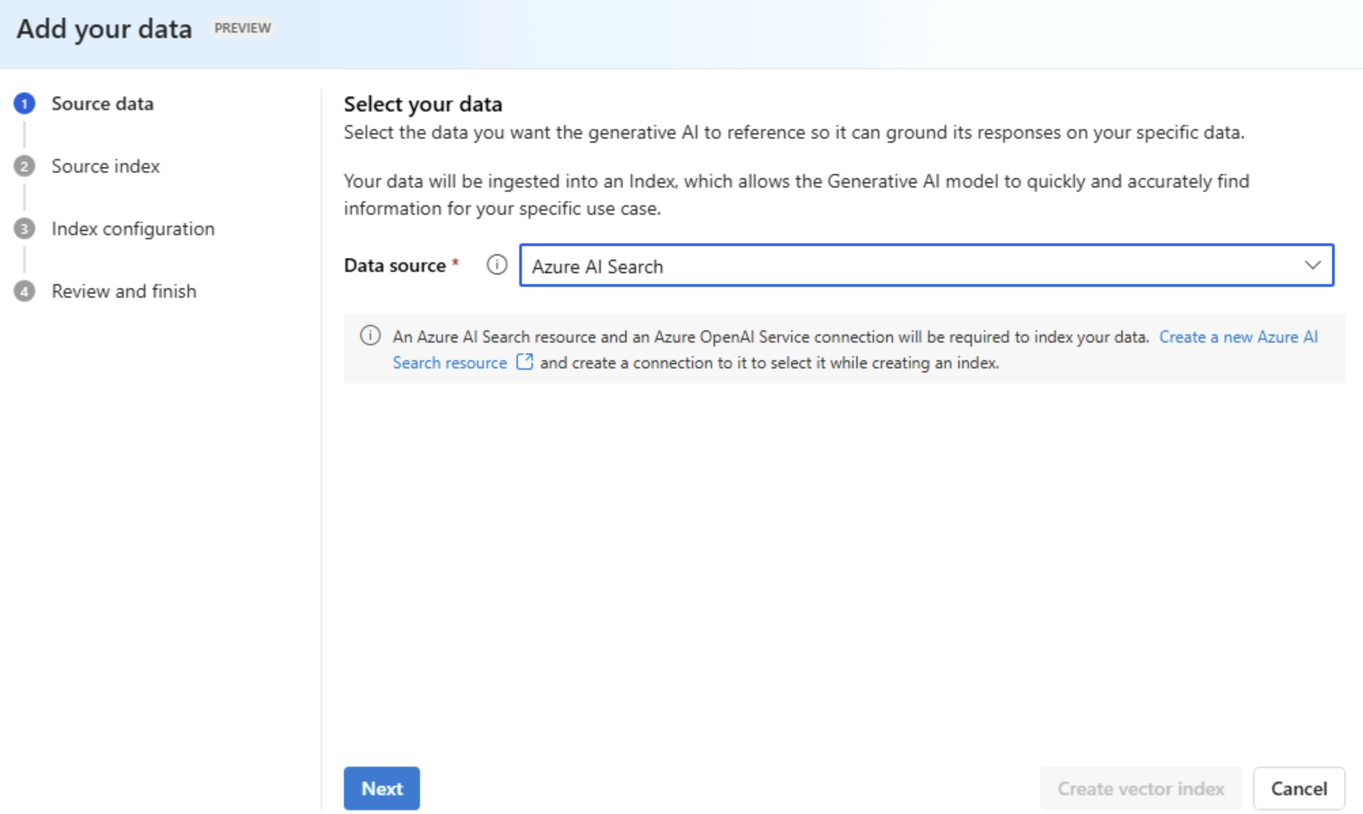Click the Data source info icon
1363x814 pixels.
pyautogui.click(x=497, y=265)
